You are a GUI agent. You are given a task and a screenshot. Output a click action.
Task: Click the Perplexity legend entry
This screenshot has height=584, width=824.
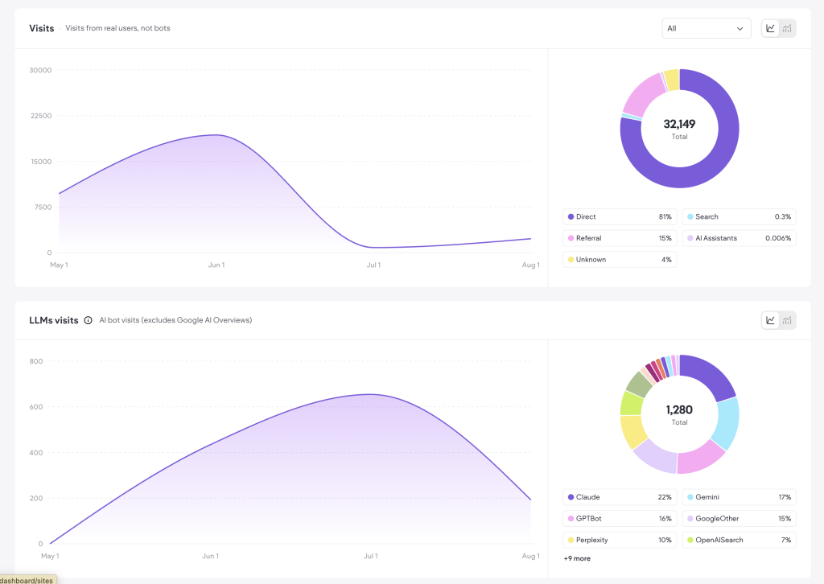tap(620, 540)
